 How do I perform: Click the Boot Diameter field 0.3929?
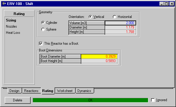click(x=99, y=56)
